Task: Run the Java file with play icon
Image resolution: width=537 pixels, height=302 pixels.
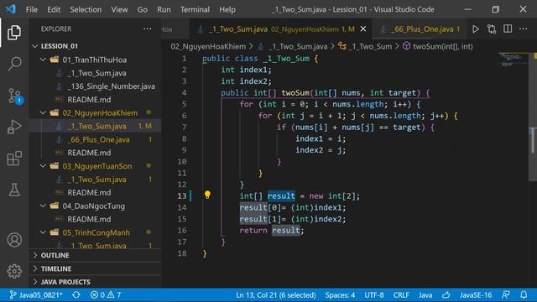Action: tap(476, 29)
